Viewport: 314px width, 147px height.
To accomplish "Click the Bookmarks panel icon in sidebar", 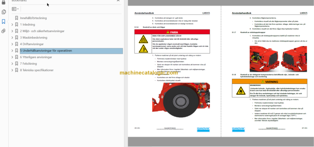I will pos(4,22).
